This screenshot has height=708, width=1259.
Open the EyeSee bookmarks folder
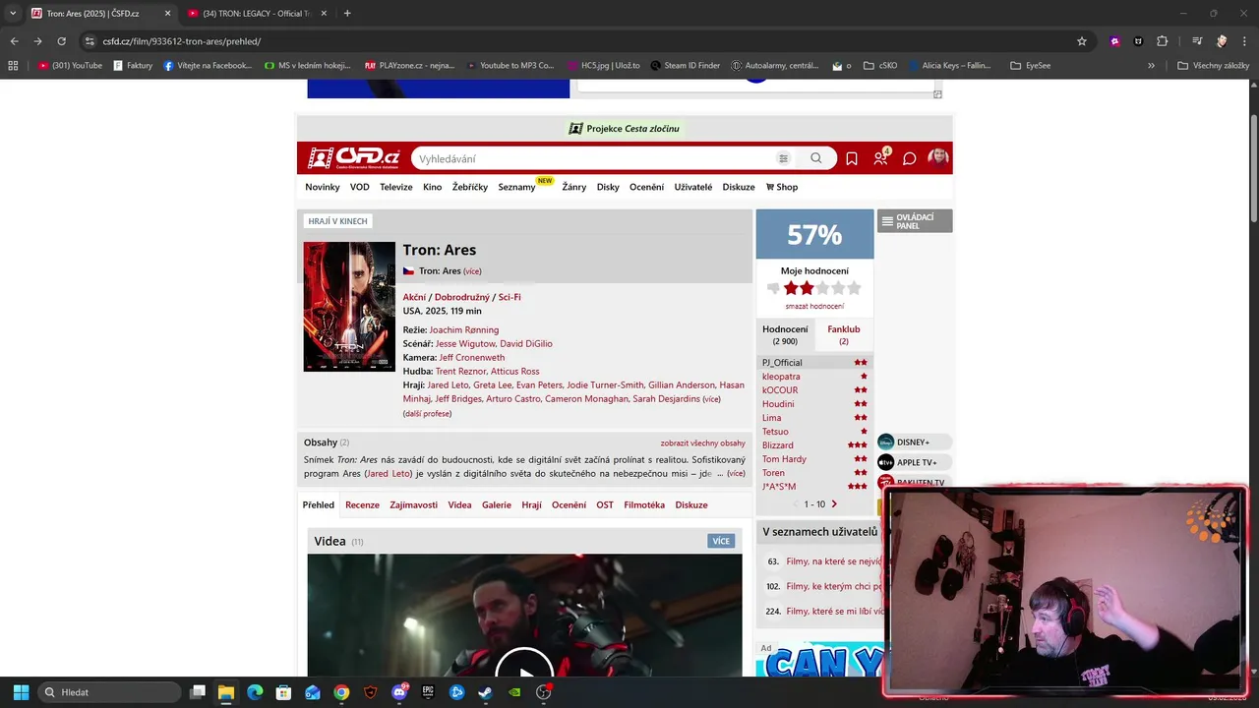pyautogui.click(x=1031, y=66)
